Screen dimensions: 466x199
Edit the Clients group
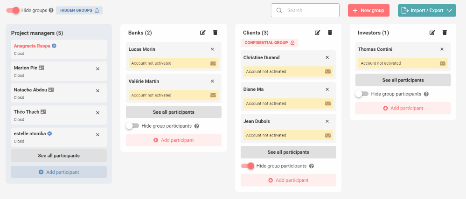pos(318,33)
